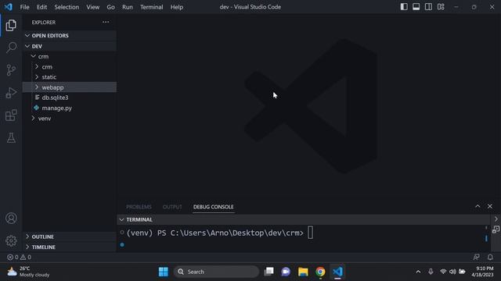The height and width of the screenshot is (281, 501).
Task: Open the View menu
Action: coord(92,7)
